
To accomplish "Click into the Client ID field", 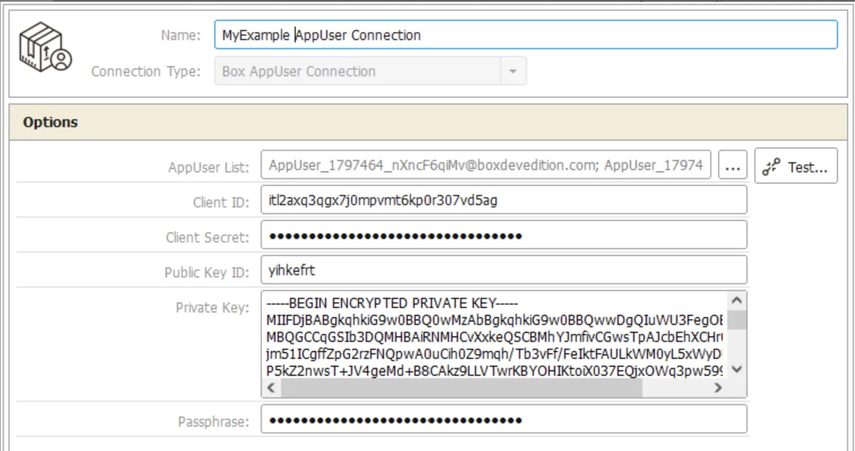I will (x=504, y=200).
